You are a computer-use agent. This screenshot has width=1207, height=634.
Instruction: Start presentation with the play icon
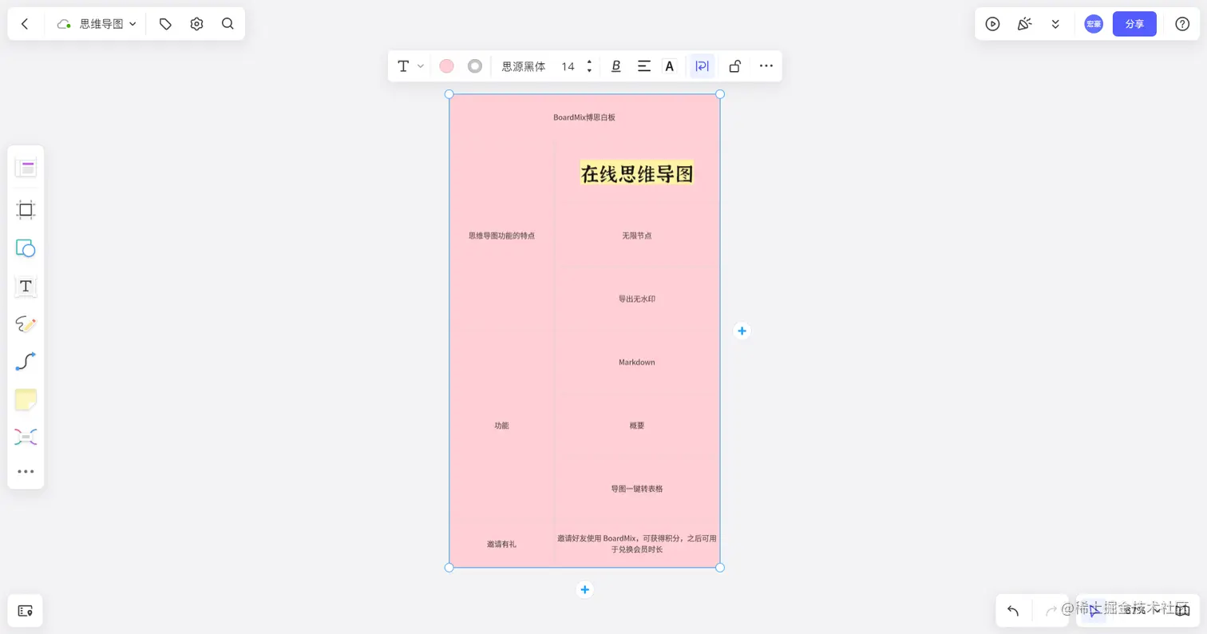pyautogui.click(x=992, y=24)
